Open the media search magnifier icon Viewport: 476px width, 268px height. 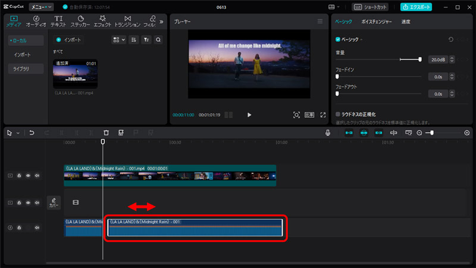[x=158, y=40]
